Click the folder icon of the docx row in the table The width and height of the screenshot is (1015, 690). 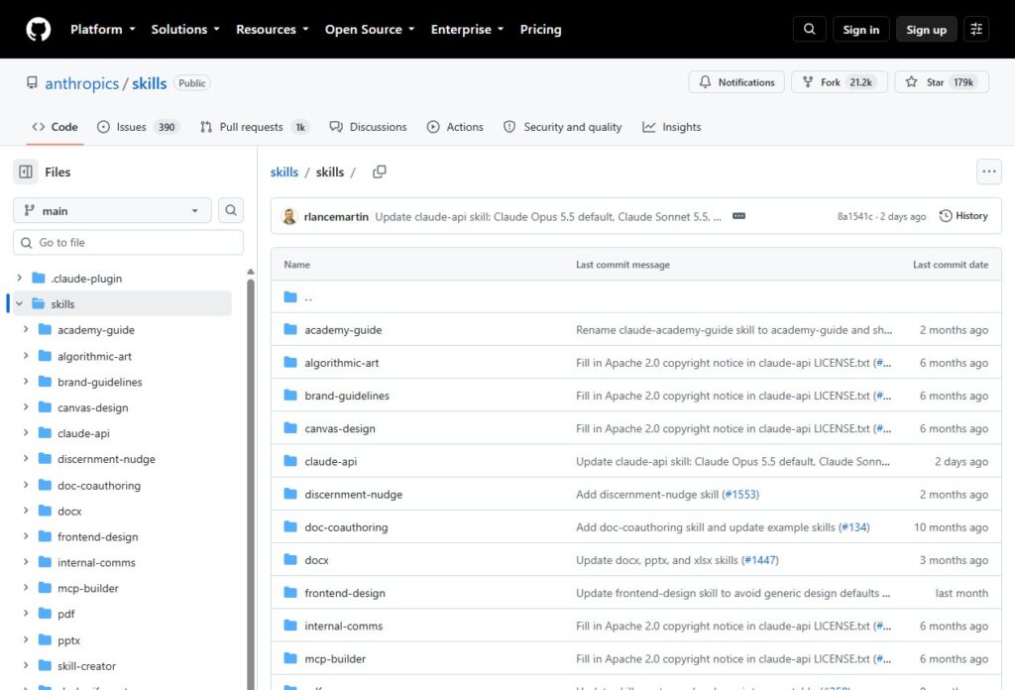point(290,560)
